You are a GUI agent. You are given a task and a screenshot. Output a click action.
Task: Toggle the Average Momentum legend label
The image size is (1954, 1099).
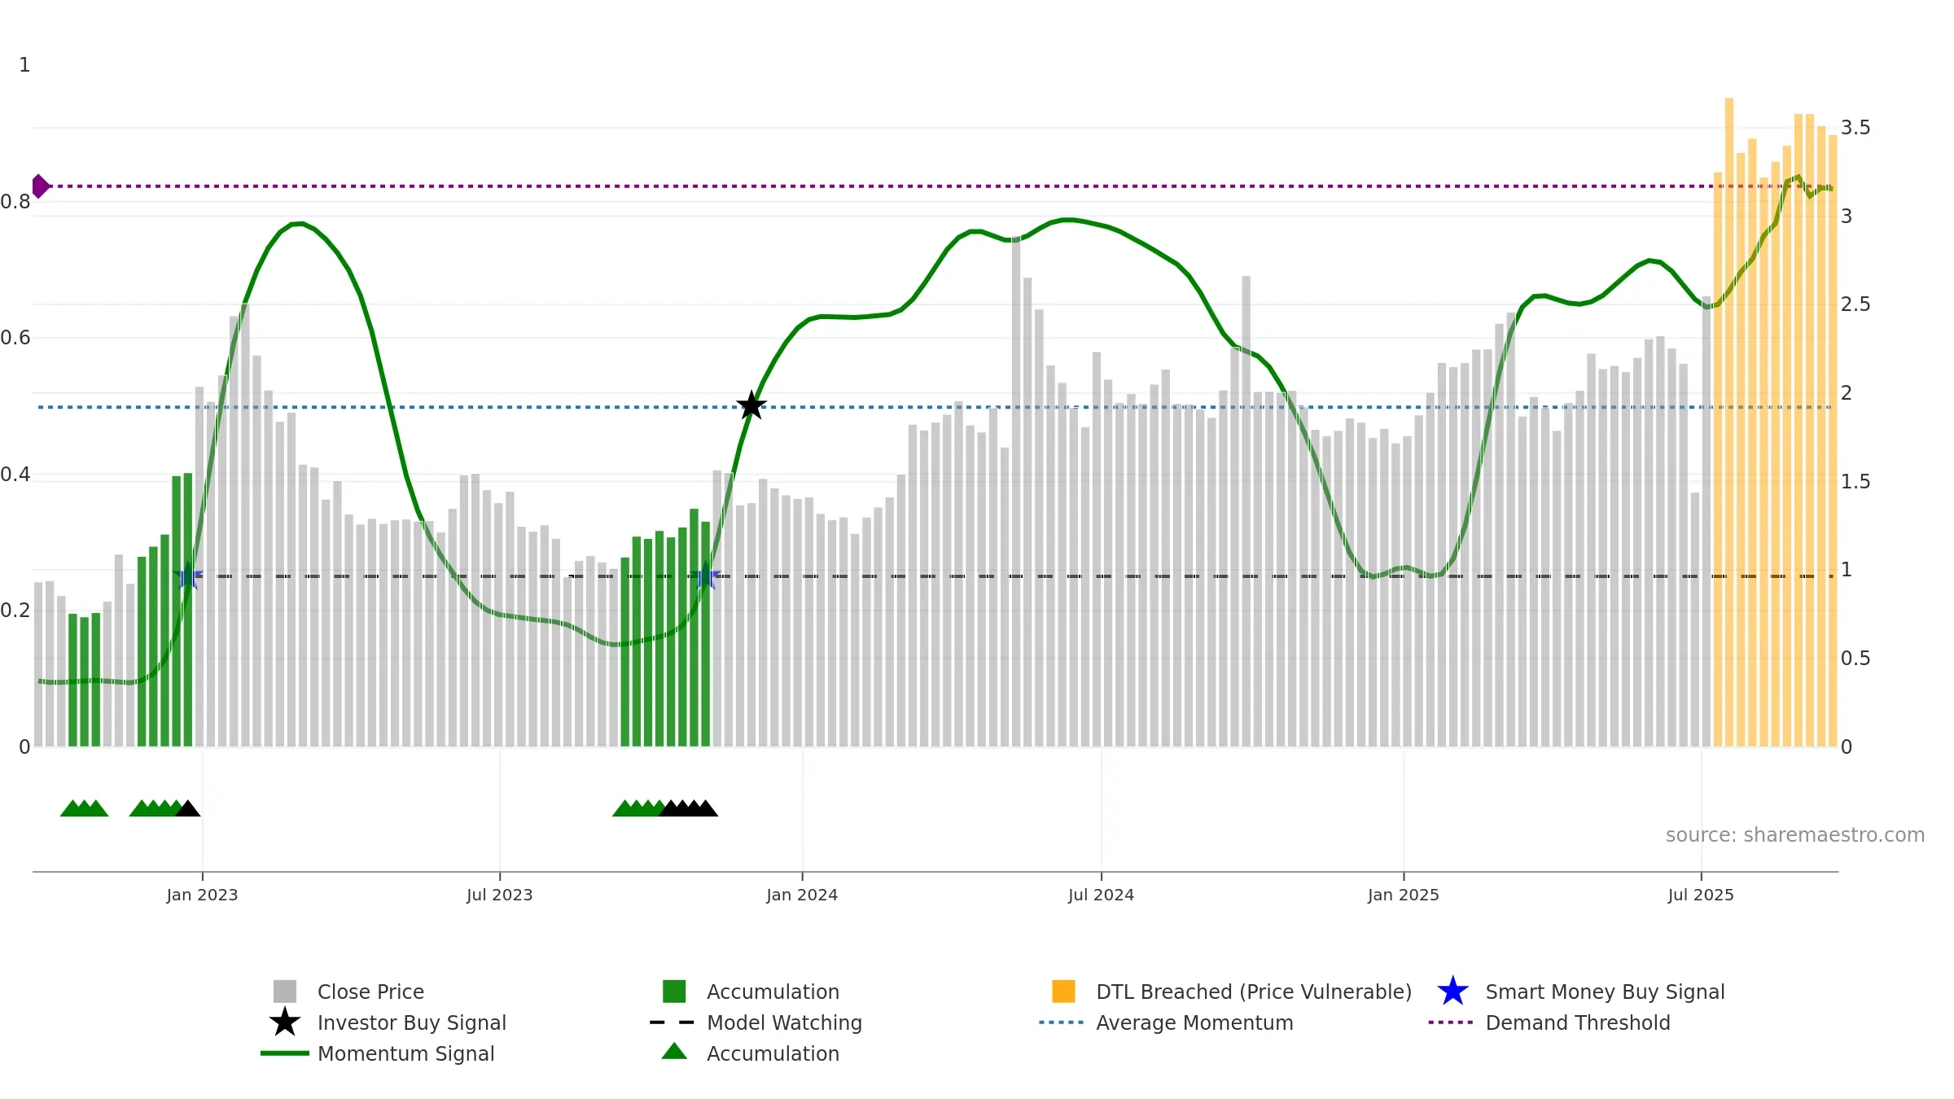click(x=1194, y=1022)
